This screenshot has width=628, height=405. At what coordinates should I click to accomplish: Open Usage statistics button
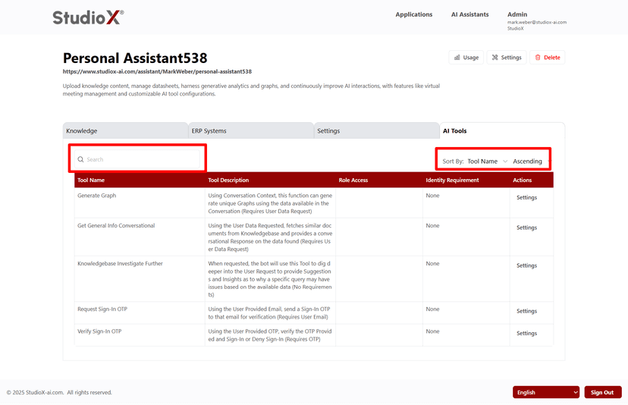tap(466, 58)
